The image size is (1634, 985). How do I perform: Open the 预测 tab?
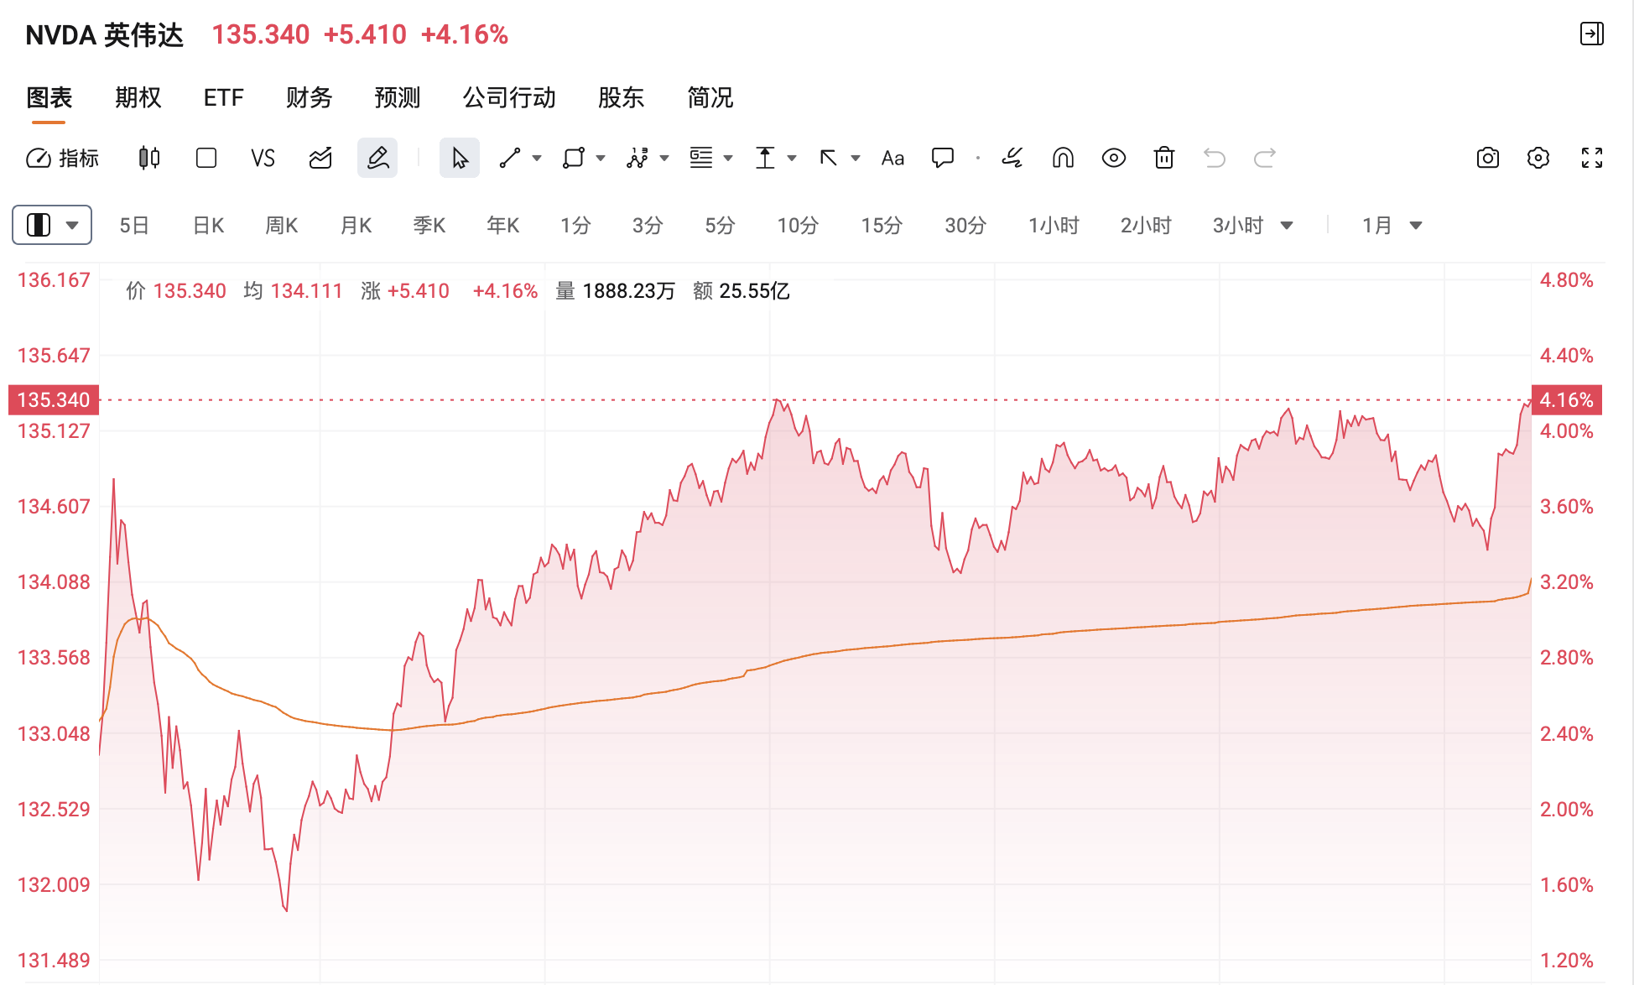(x=398, y=98)
